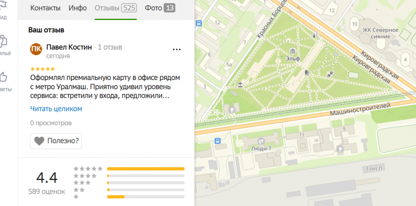Viewport: 416px width, 206px height.
Task: Filter by the five-star rating bar
Action: coord(146,169)
